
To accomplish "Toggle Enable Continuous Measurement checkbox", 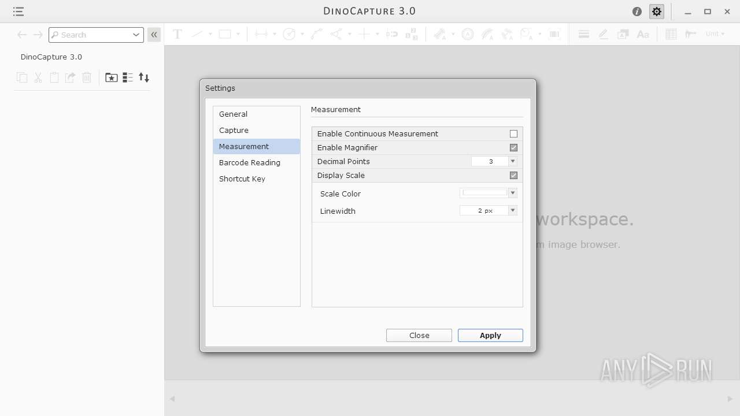I will [x=513, y=133].
